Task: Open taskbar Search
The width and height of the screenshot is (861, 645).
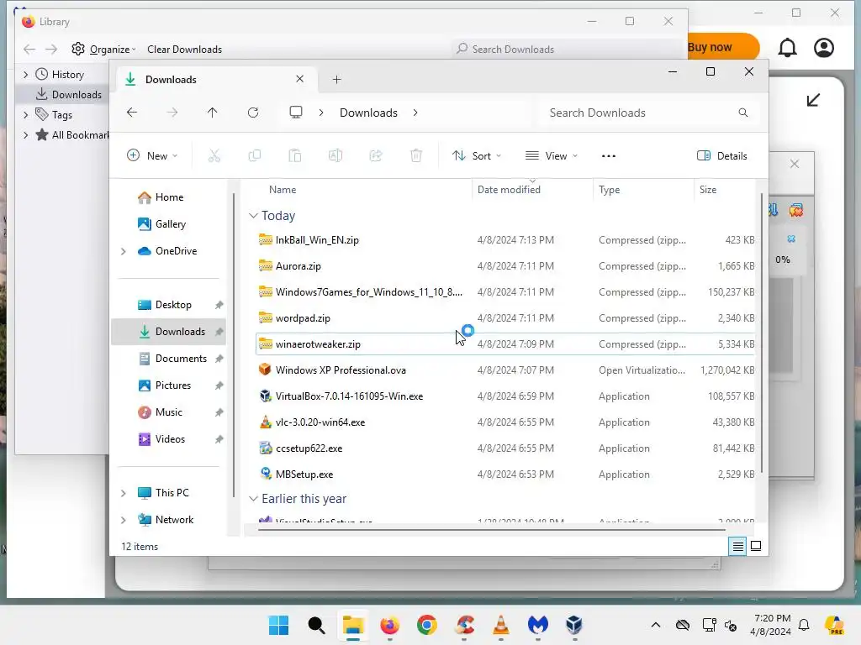Action: [x=316, y=625]
